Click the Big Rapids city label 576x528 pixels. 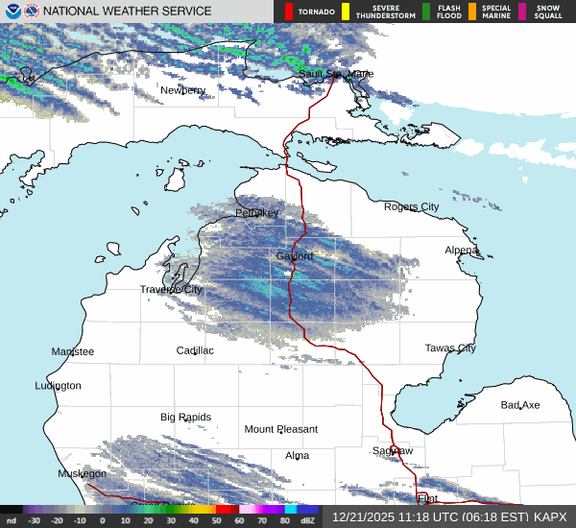185,417
